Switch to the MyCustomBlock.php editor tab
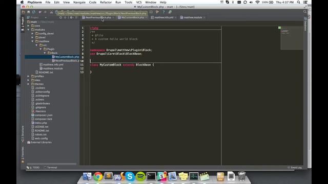This screenshot has height=184, width=328. 133,17
